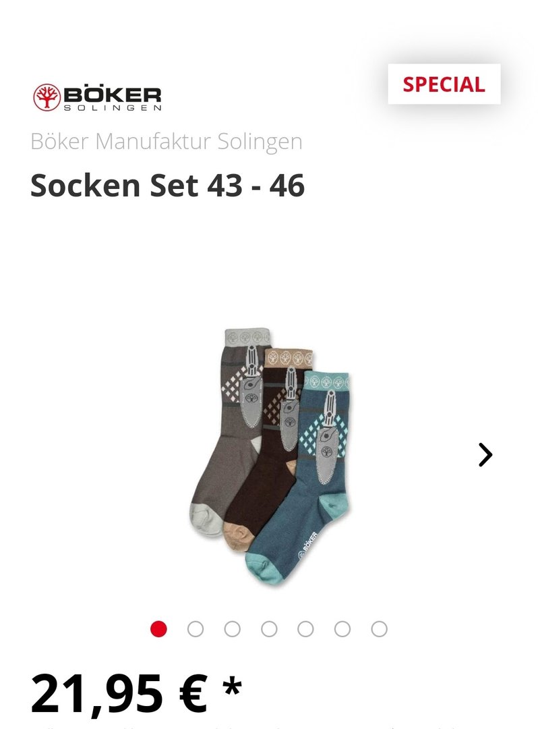This screenshot has height=729, width=538.
Task: Select the fifth carousel dot
Action: [x=305, y=629]
